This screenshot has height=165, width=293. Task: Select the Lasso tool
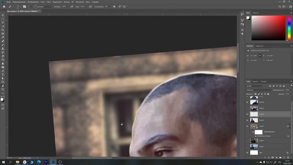(x=3, y=22)
